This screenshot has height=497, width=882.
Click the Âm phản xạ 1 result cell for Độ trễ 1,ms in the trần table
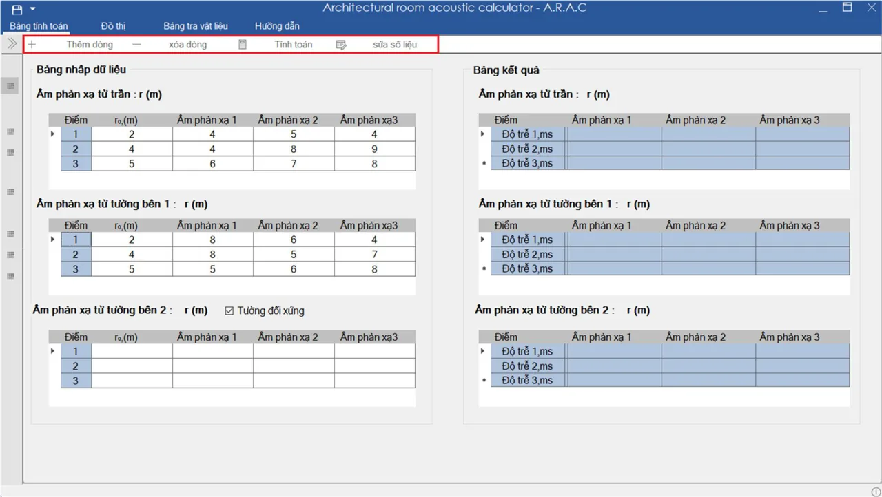[x=615, y=134]
